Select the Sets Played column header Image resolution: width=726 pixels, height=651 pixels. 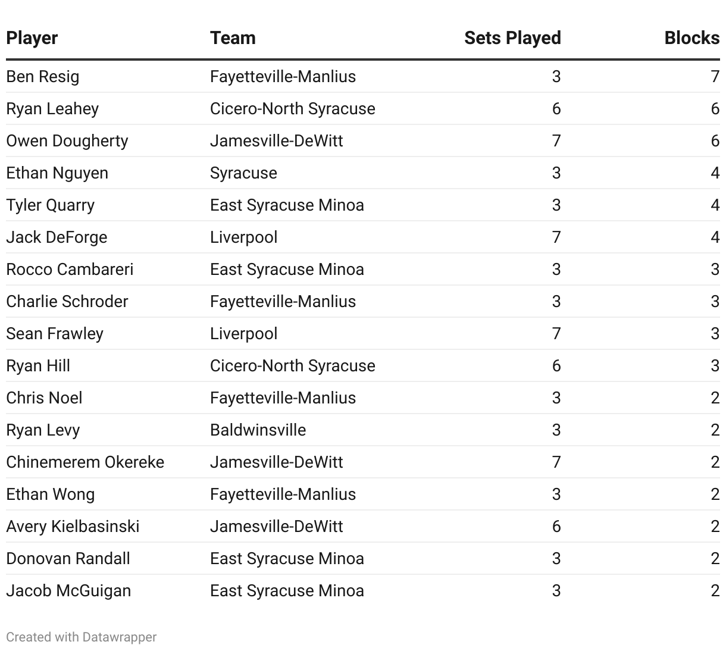[x=512, y=38]
